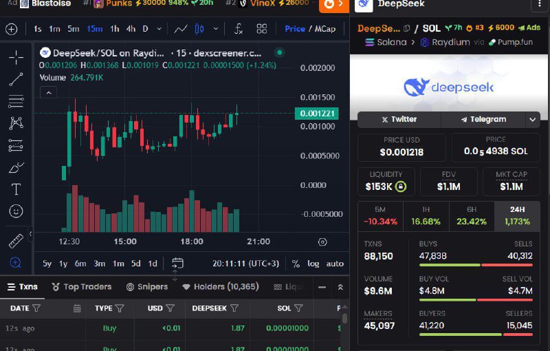The image size is (550, 351).
Task: Expand the timeframe dropdown arrow
Action: (x=159, y=29)
